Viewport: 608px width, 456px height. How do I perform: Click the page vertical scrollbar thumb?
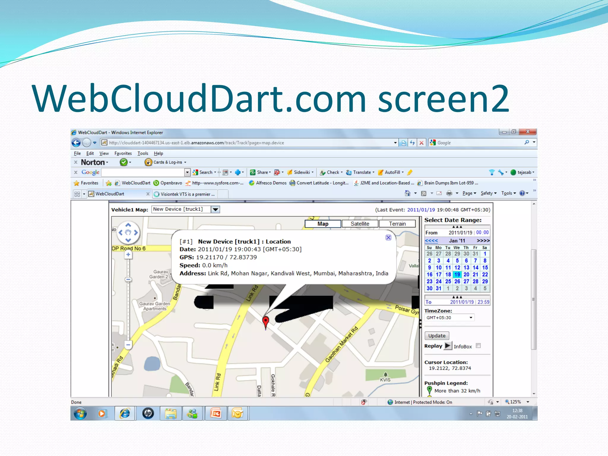(534, 299)
